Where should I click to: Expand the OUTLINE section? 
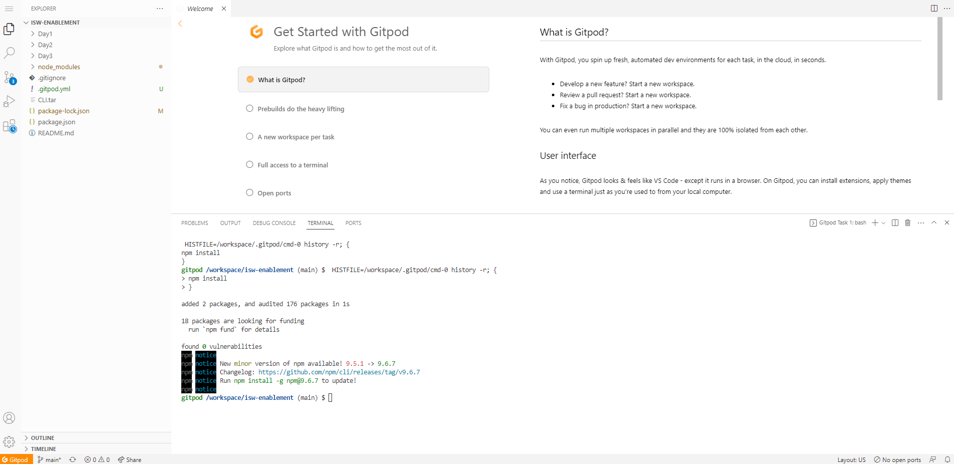pyautogui.click(x=96, y=438)
